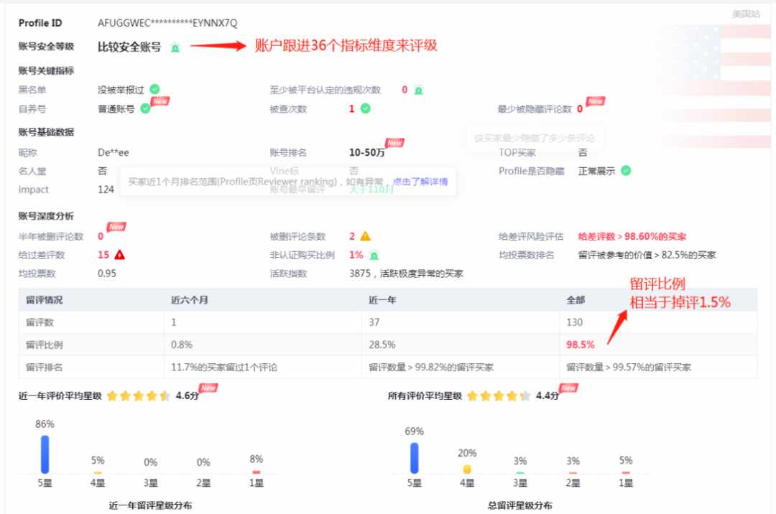Click the 美国站 site label
776x514 pixels.
click(x=746, y=14)
